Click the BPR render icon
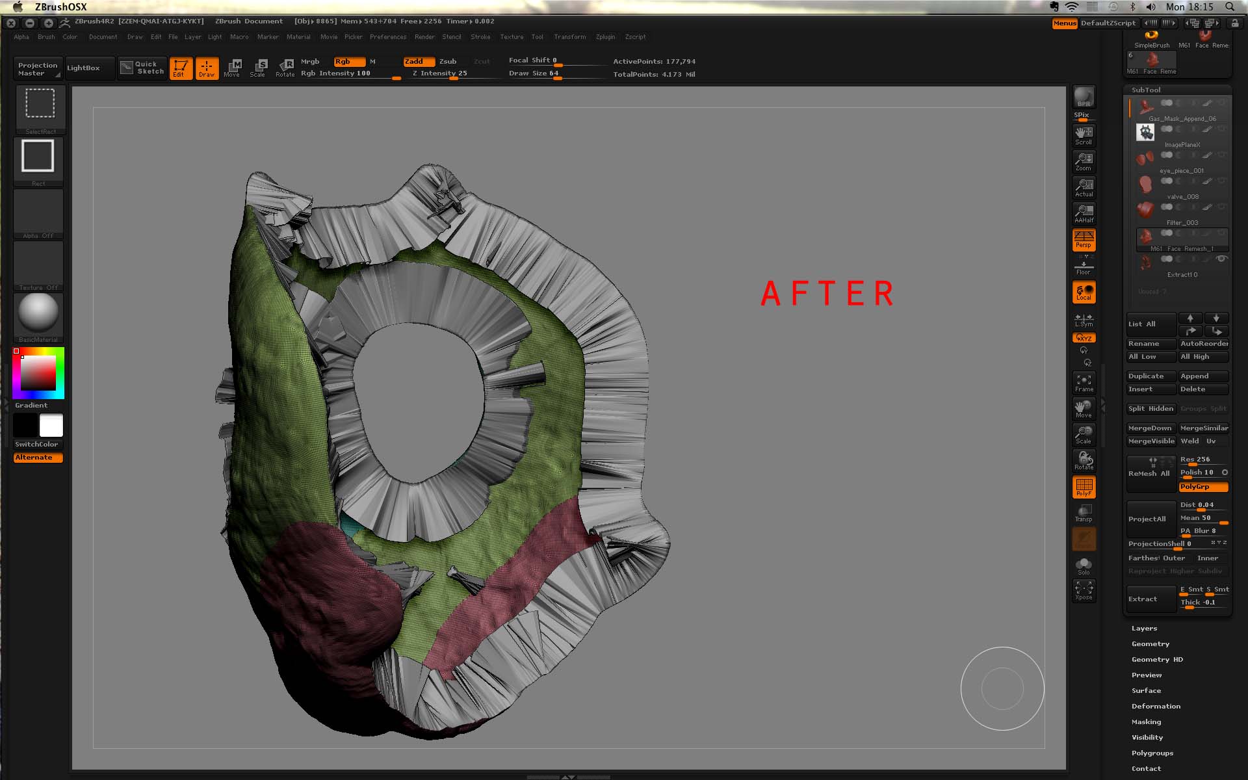Viewport: 1248px width, 780px height. (x=1084, y=97)
